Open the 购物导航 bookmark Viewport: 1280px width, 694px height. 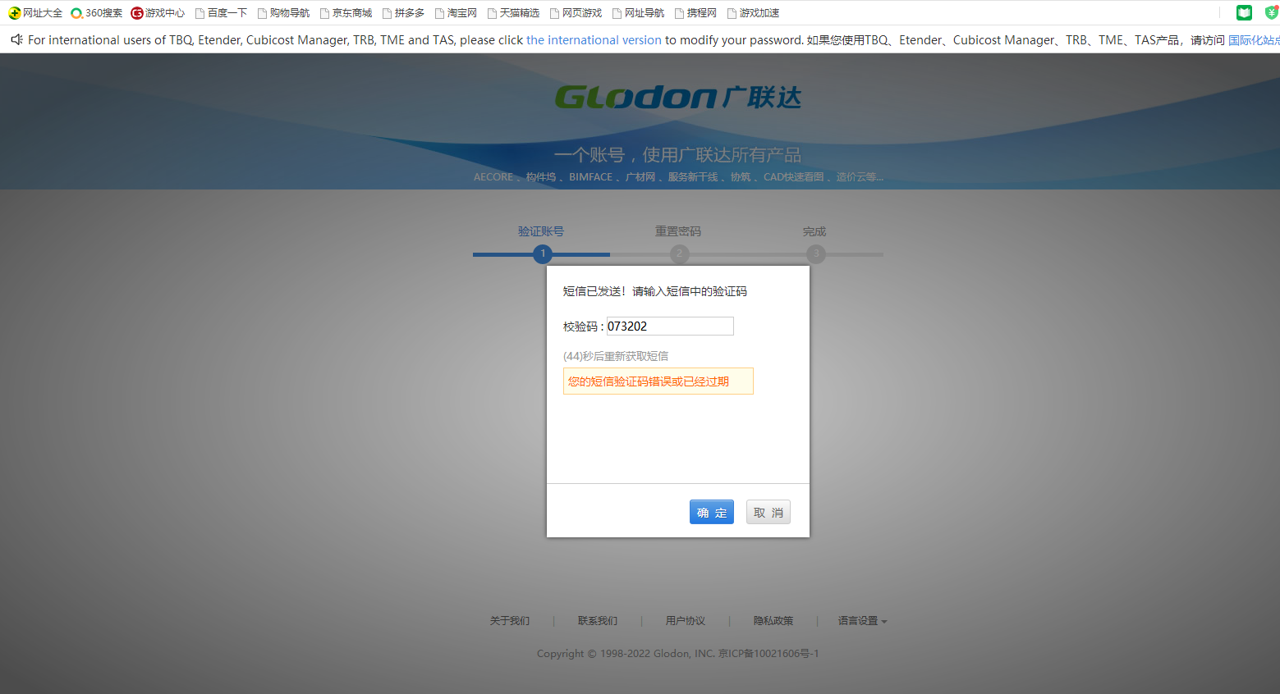[283, 13]
